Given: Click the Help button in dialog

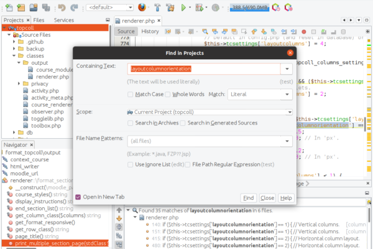Looking at the screenshot, I should pos(286,198).
